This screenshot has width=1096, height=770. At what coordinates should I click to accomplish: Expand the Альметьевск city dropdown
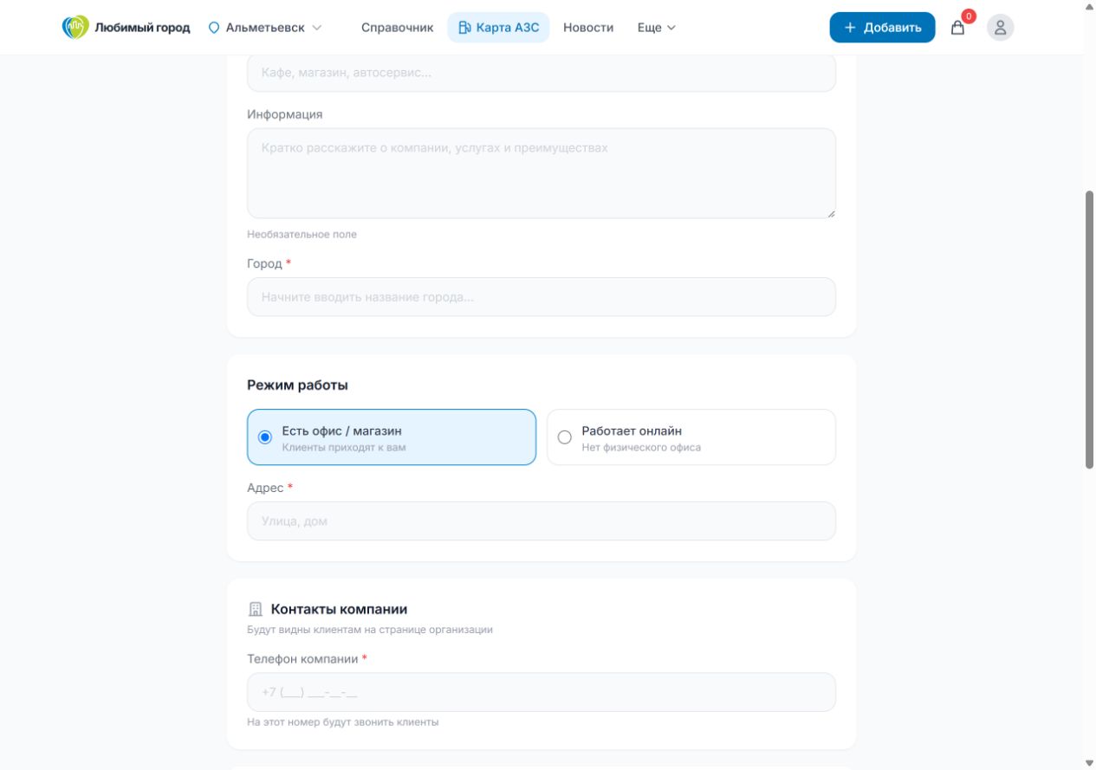(x=265, y=28)
